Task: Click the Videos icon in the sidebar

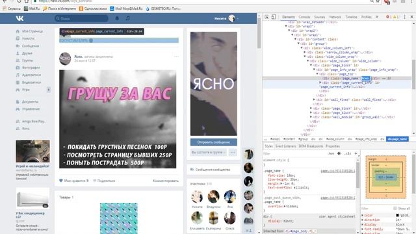Action: coord(18,83)
